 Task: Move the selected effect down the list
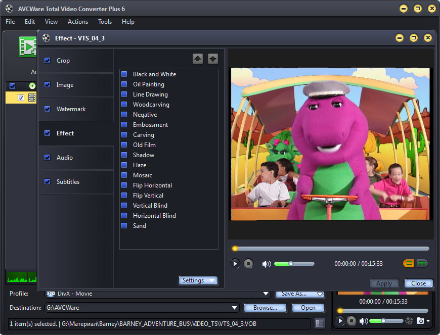(x=212, y=58)
